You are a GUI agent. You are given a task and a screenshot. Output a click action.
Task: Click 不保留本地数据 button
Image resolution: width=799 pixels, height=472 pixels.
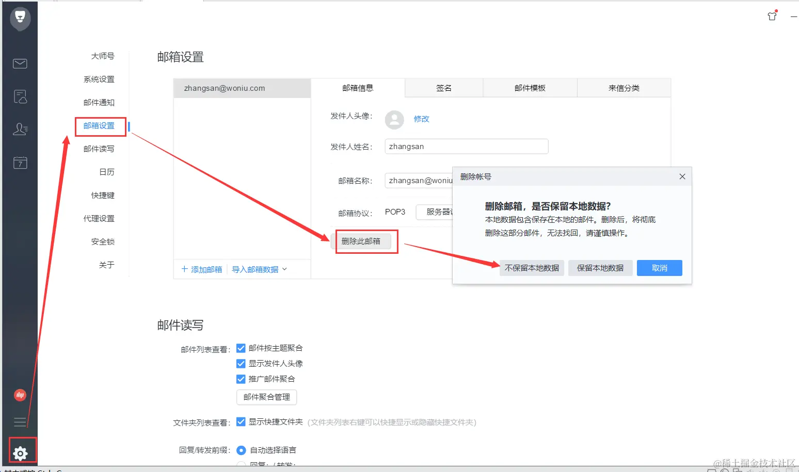(x=532, y=268)
